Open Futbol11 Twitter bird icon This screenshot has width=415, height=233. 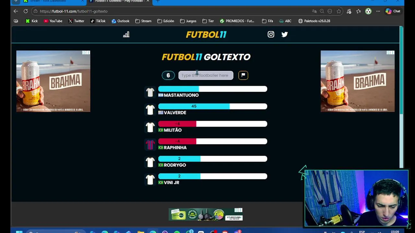[x=284, y=34]
